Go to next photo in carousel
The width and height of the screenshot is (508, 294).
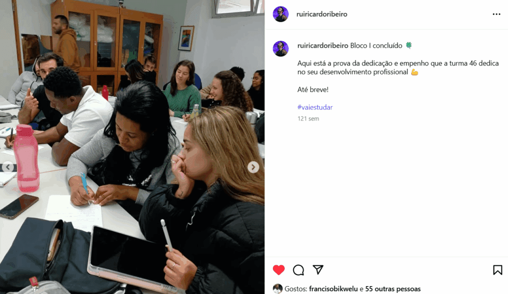254,167
